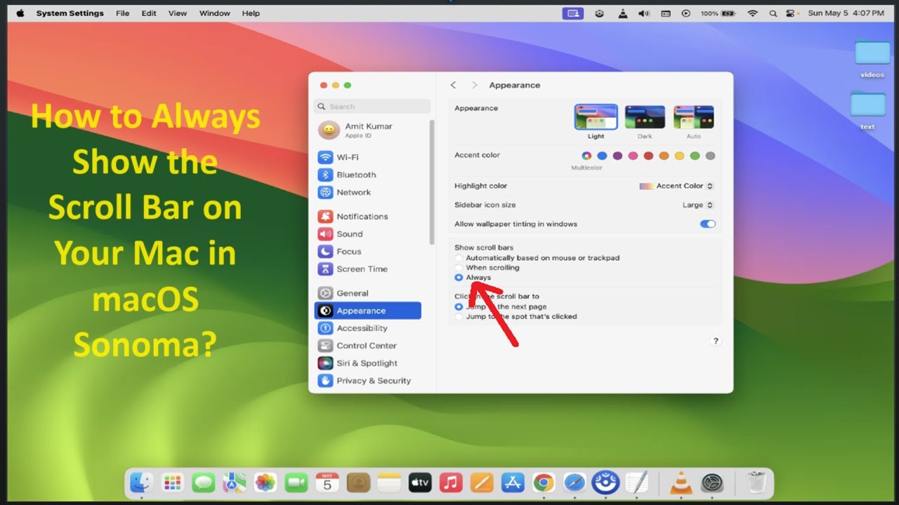Open Trash in the Dock
Viewport: 899px width, 505px height.
point(756,483)
